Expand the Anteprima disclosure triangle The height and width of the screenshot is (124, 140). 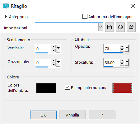[6, 17]
